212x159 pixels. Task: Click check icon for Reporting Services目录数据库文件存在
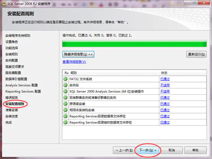(x=65, y=116)
